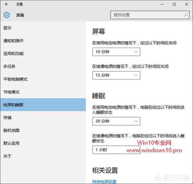Screen dimensions: 193x184
Task: Go to 脱机地图 settings
Action: [11, 130]
